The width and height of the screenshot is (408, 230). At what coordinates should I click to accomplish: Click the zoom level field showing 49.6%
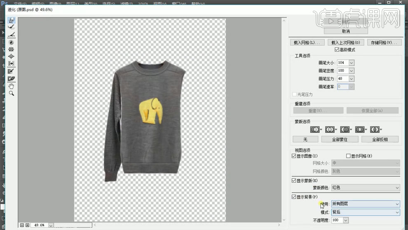tap(40, 225)
